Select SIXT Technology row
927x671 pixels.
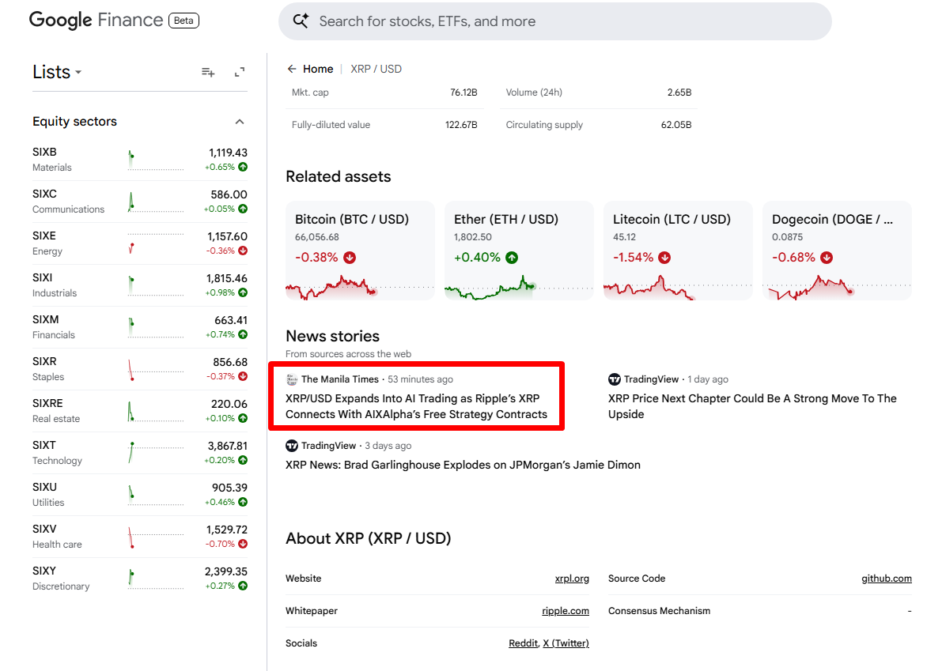point(140,453)
